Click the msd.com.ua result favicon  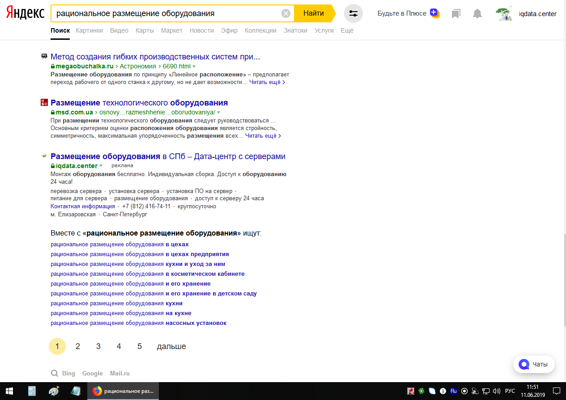(x=44, y=102)
